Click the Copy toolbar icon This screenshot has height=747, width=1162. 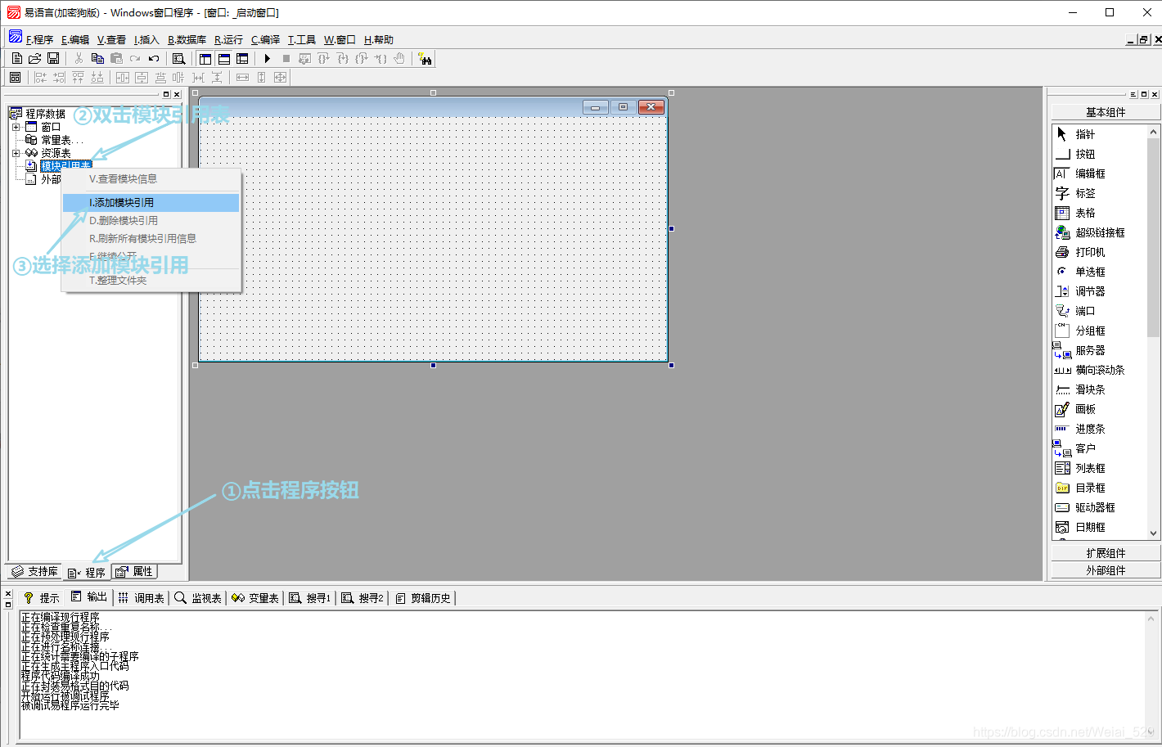click(x=97, y=58)
